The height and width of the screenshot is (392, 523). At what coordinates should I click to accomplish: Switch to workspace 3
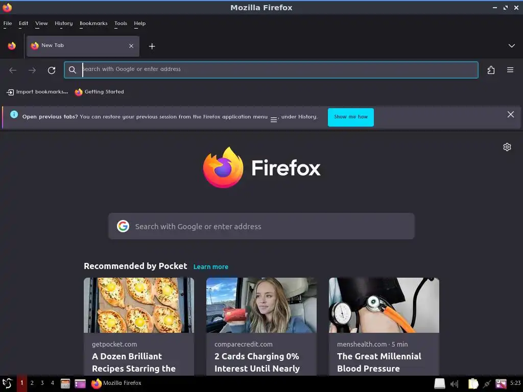pos(42,383)
